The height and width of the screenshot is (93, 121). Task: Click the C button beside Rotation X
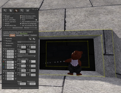click(16, 73)
